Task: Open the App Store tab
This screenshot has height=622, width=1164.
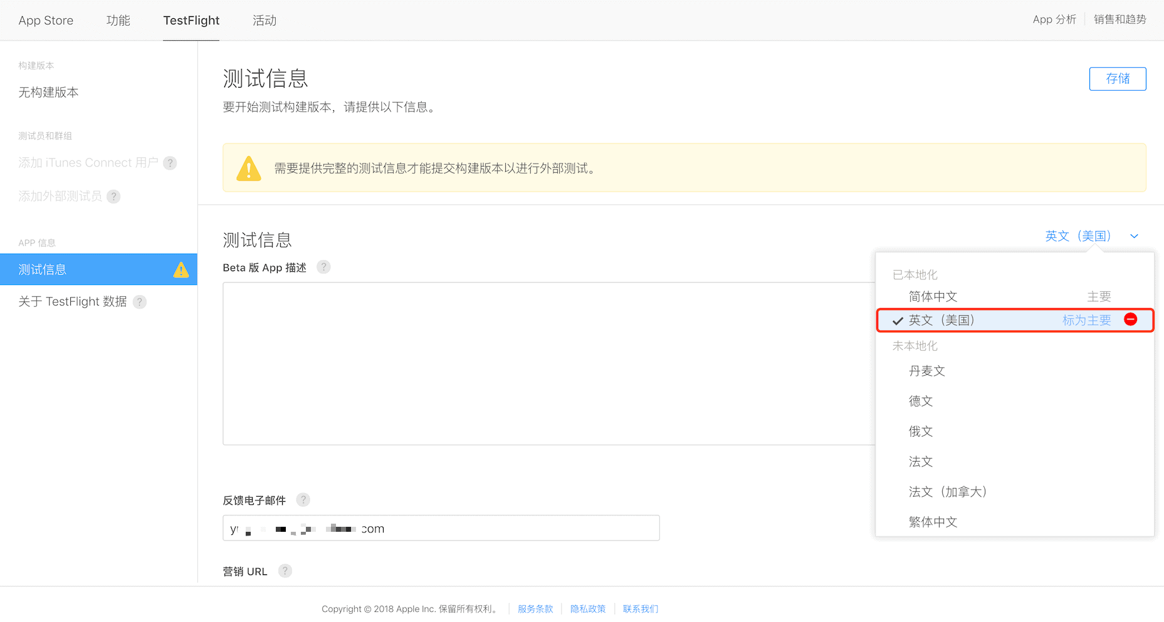Action: (x=46, y=21)
